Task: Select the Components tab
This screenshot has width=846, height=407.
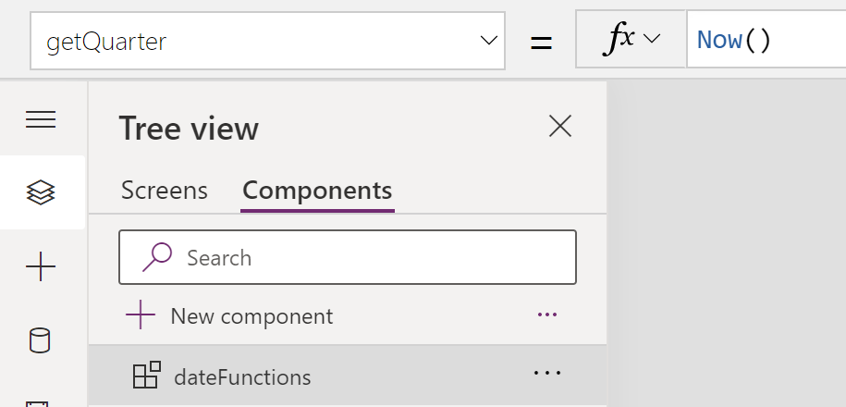Action: 317,191
